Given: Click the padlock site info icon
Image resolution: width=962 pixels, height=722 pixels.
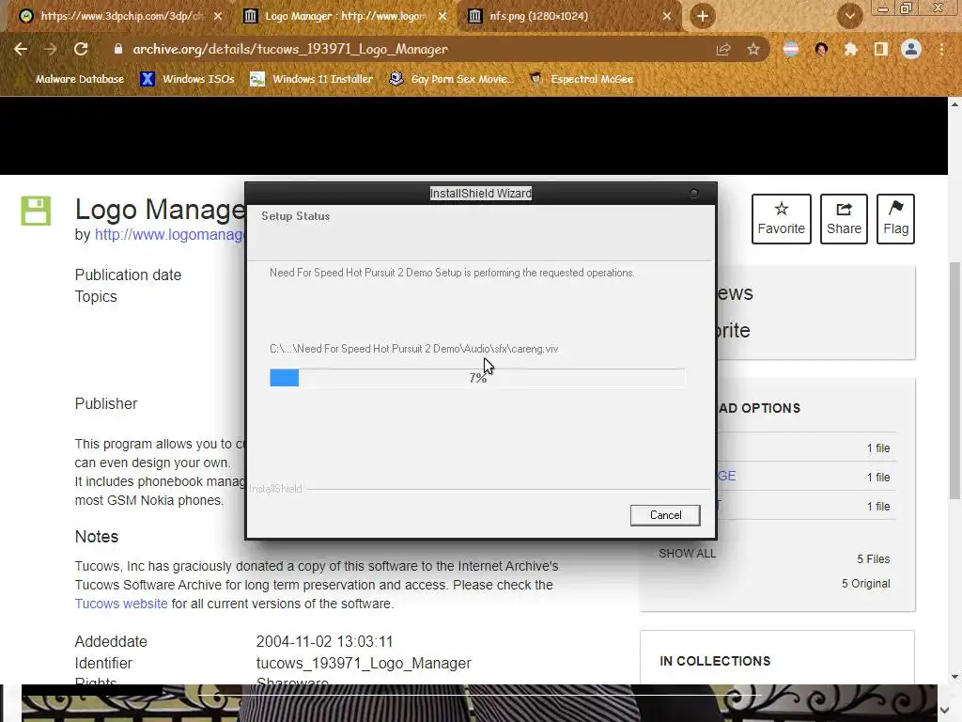Looking at the screenshot, I should (x=117, y=49).
